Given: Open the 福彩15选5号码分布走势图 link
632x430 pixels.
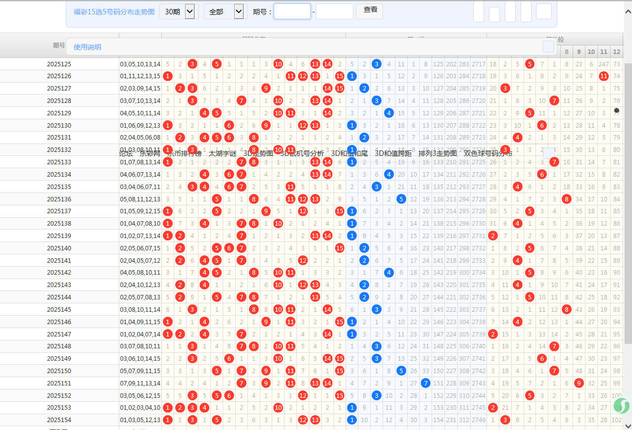Looking at the screenshot, I should coord(114,12).
